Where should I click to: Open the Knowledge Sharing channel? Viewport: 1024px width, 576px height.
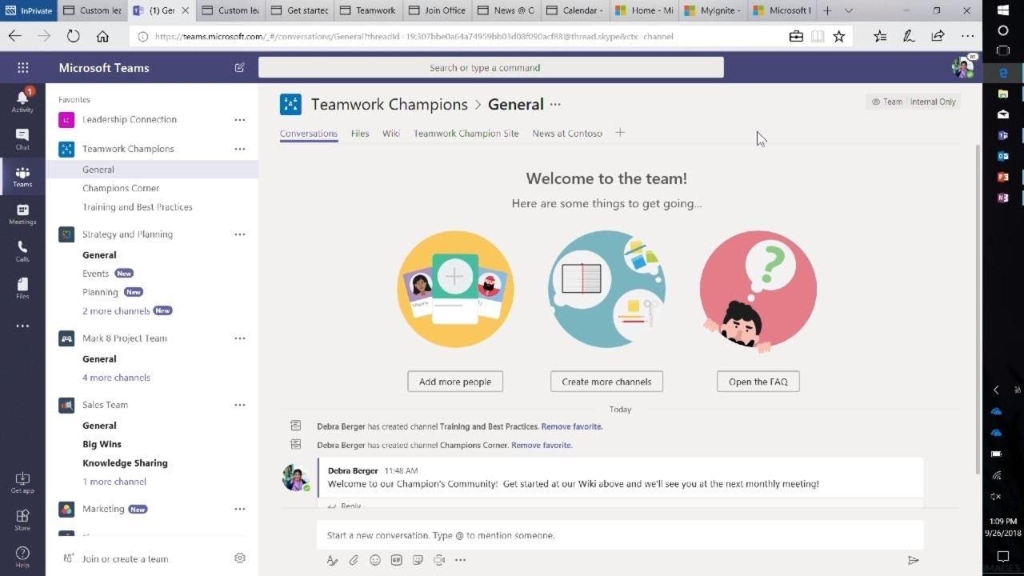[x=125, y=463]
